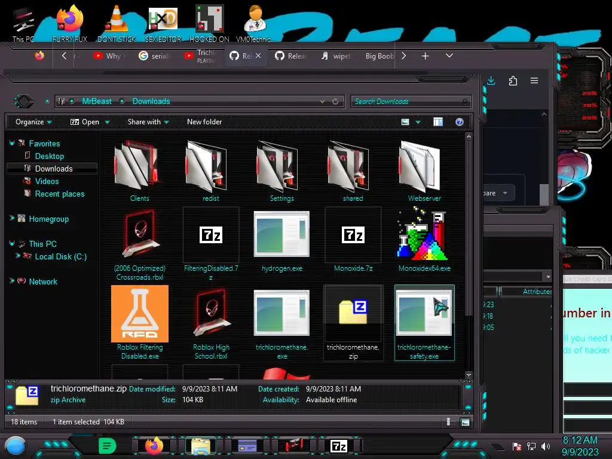Select Roblox Filtering Disabled.exe
Image resolution: width=612 pixels, height=459 pixels.
140,322
